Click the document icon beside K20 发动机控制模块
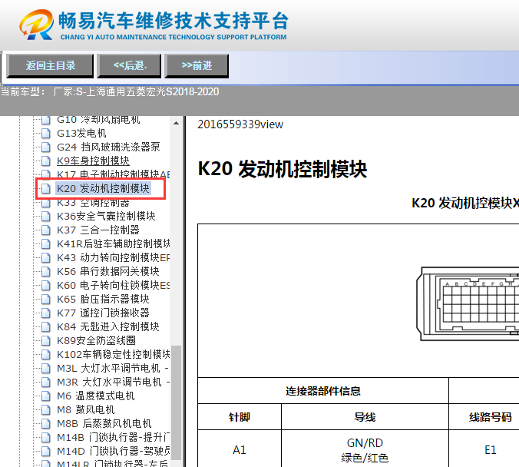The image size is (519, 467). (46, 188)
